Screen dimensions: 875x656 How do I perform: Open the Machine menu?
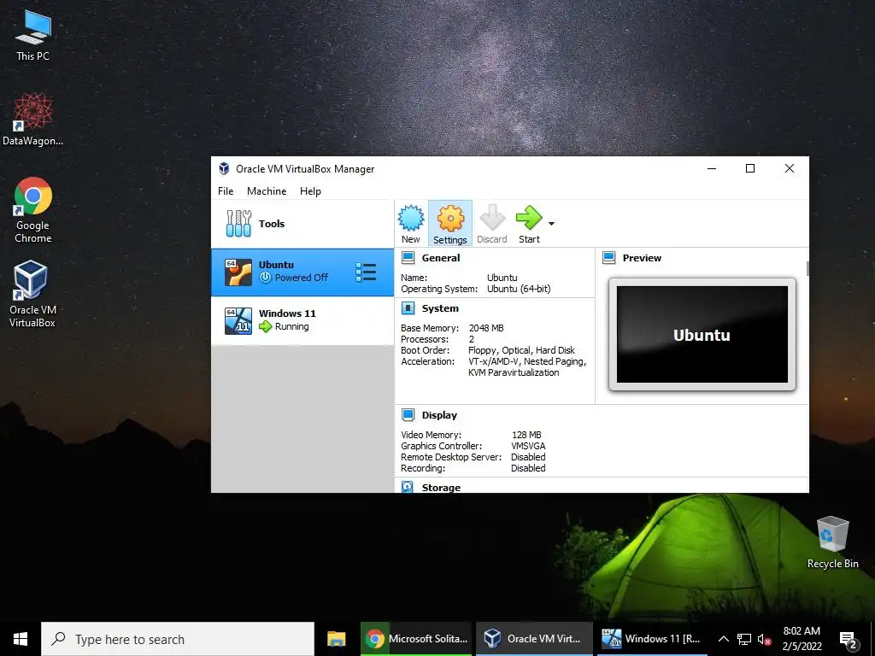(x=267, y=191)
